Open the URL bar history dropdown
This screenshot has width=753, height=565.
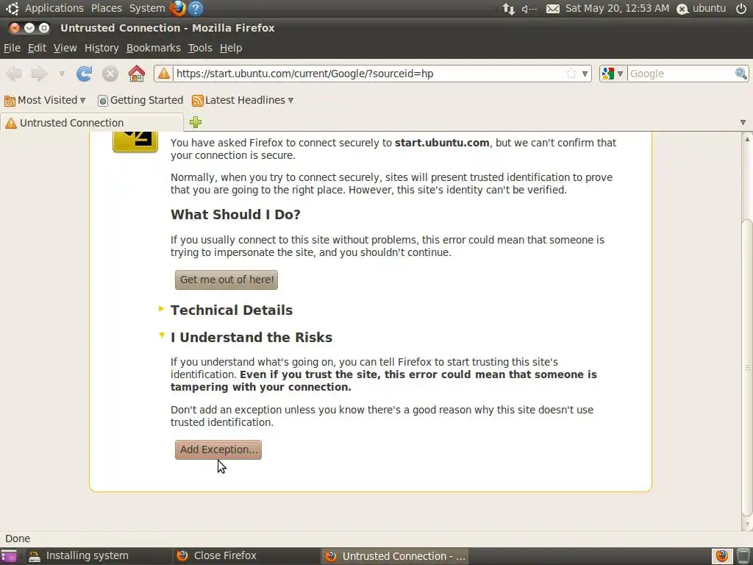point(585,74)
